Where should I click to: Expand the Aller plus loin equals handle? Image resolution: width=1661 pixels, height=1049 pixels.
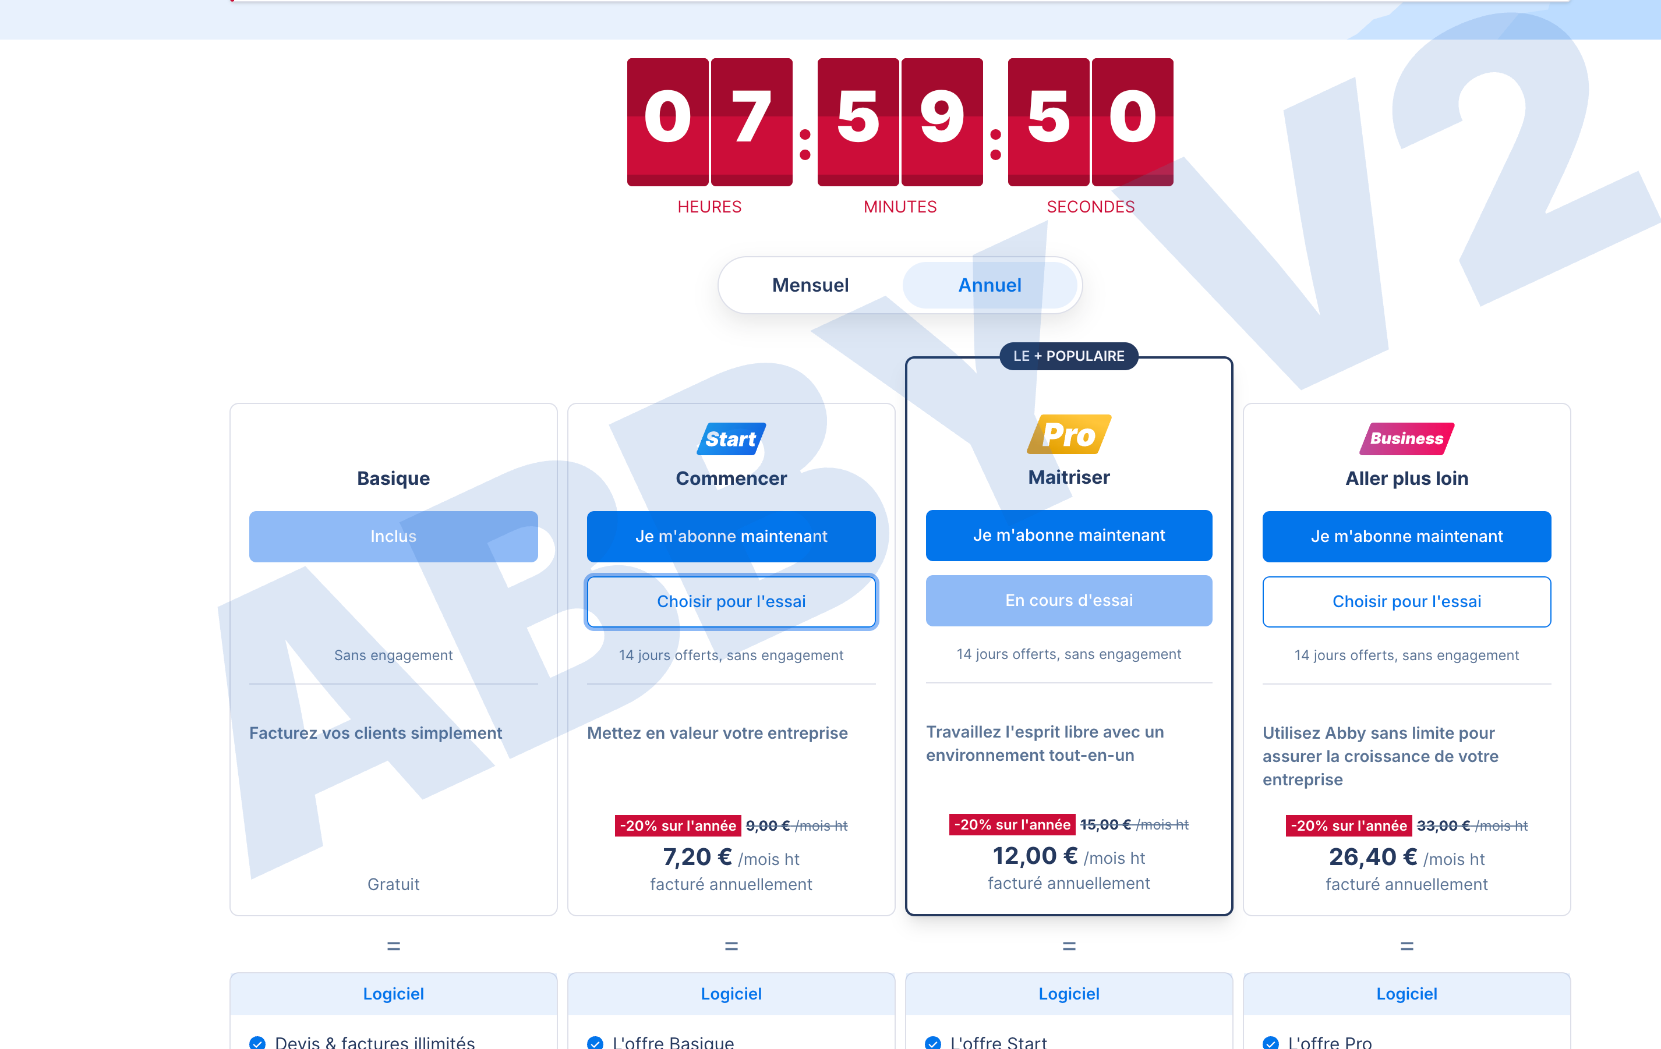[1406, 946]
